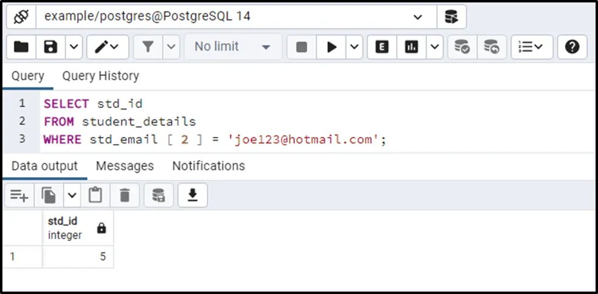This screenshot has height=294, width=598.
Task: Switch to the Notifications tab
Action: click(208, 166)
